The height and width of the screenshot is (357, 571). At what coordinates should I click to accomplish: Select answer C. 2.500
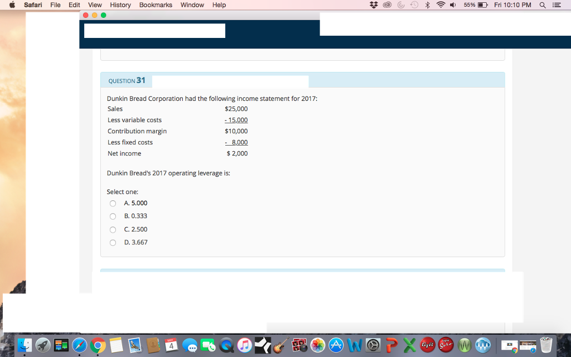coord(112,229)
